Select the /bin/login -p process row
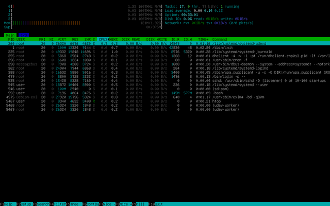 (165, 77)
